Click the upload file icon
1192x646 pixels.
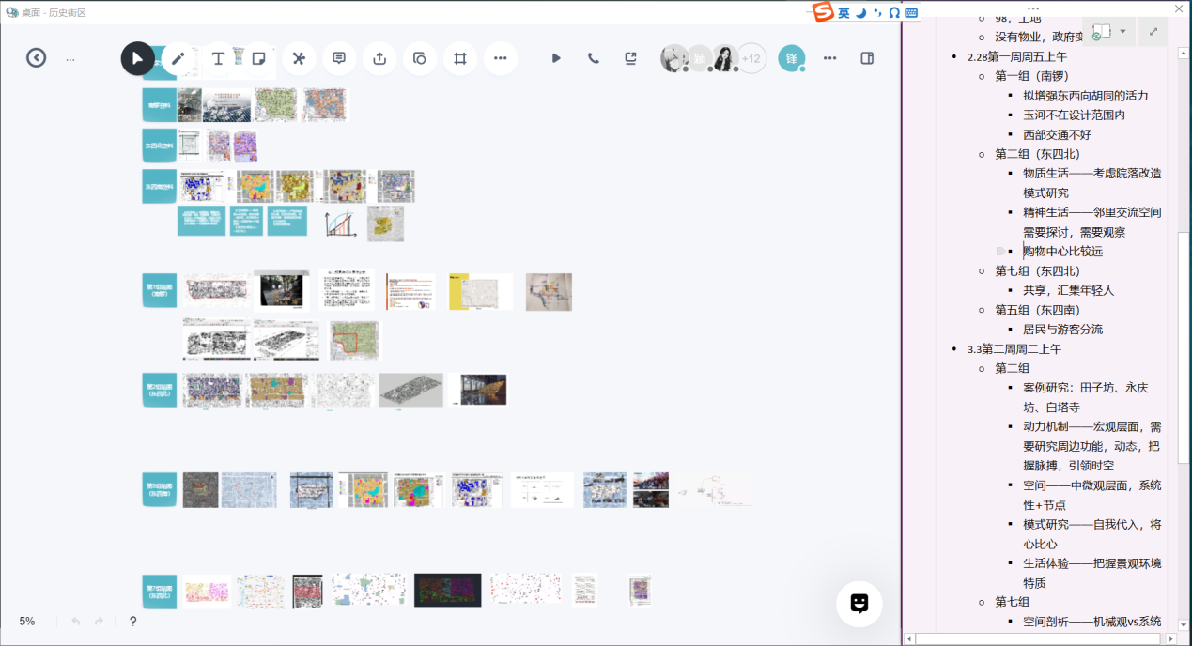(379, 58)
